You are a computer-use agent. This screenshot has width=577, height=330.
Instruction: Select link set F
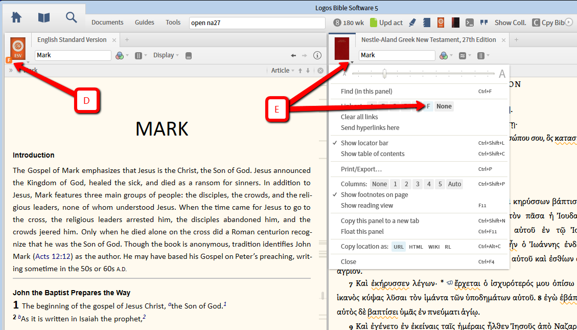point(428,106)
